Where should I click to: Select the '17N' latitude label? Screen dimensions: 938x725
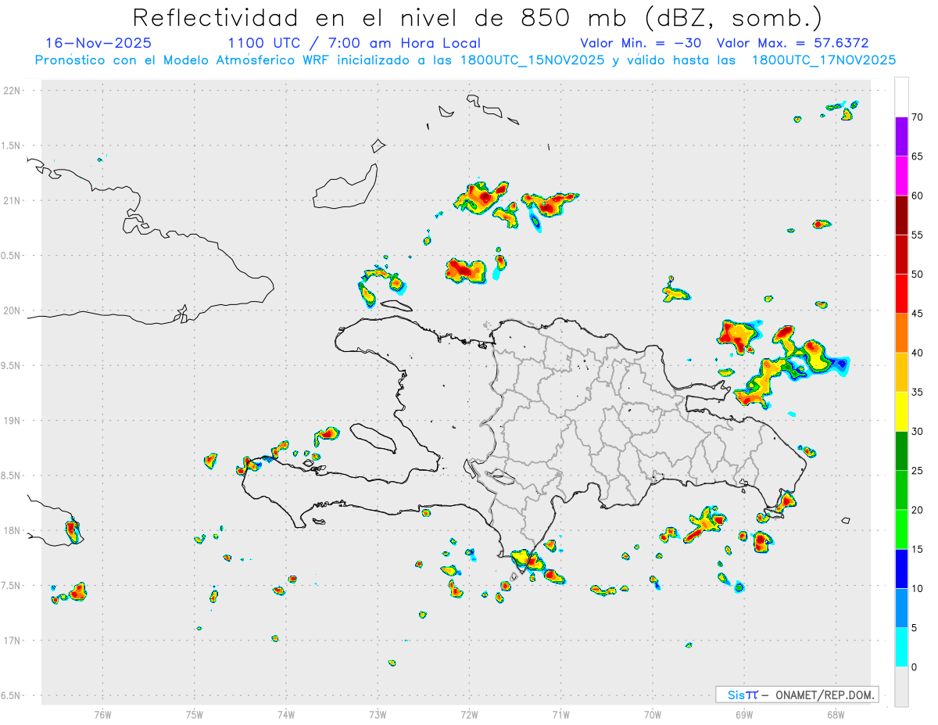(x=12, y=641)
